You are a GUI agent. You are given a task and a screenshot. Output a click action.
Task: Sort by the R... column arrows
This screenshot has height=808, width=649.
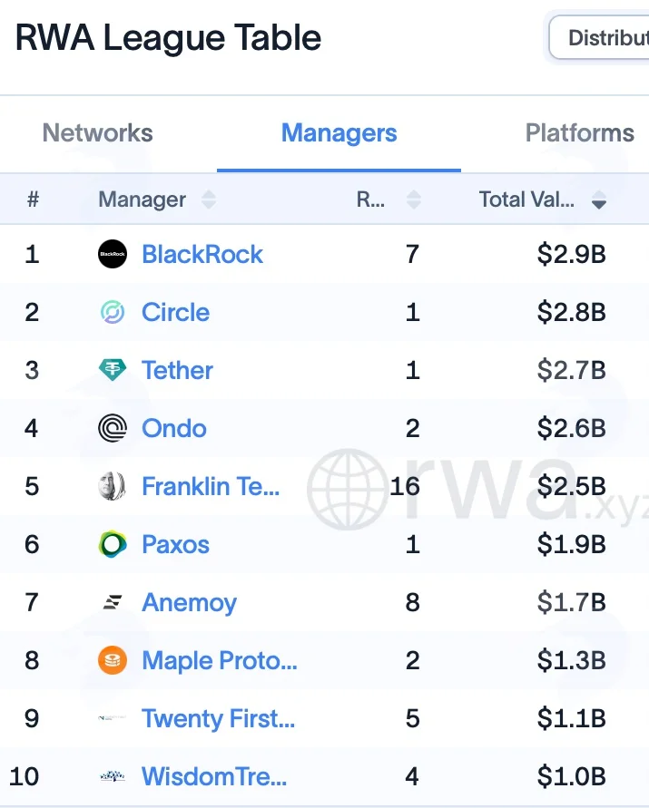[x=414, y=200]
